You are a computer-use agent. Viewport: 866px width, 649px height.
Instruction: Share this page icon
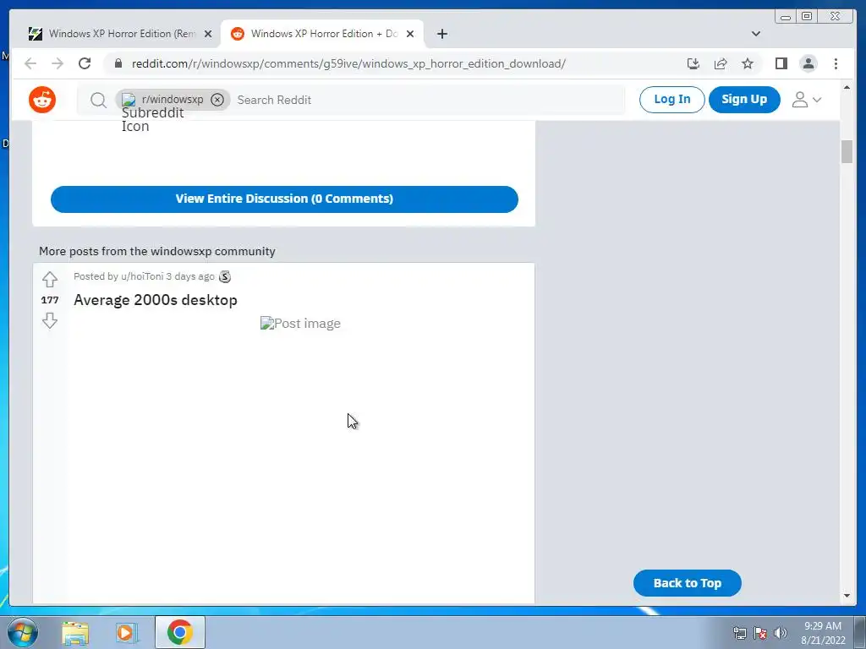coord(721,63)
